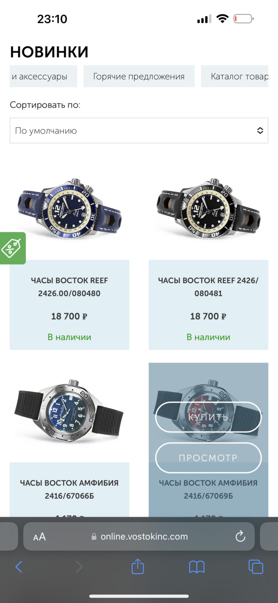Select the "Каталог товаров" tab
Viewport: 278px width, 603px height.
point(235,76)
